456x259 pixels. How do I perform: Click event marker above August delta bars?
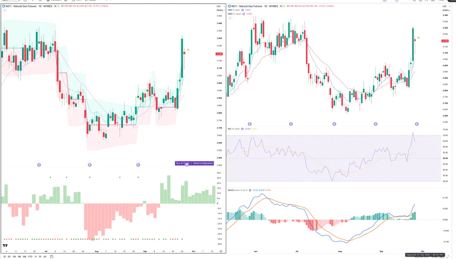[90, 165]
